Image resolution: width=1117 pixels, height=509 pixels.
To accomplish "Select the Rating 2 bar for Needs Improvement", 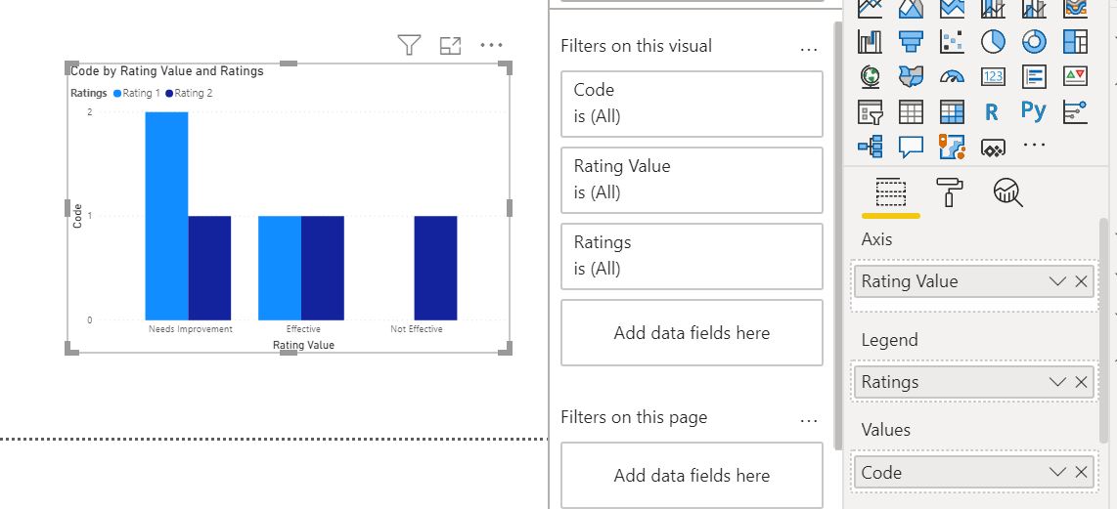I will (x=209, y=268).
